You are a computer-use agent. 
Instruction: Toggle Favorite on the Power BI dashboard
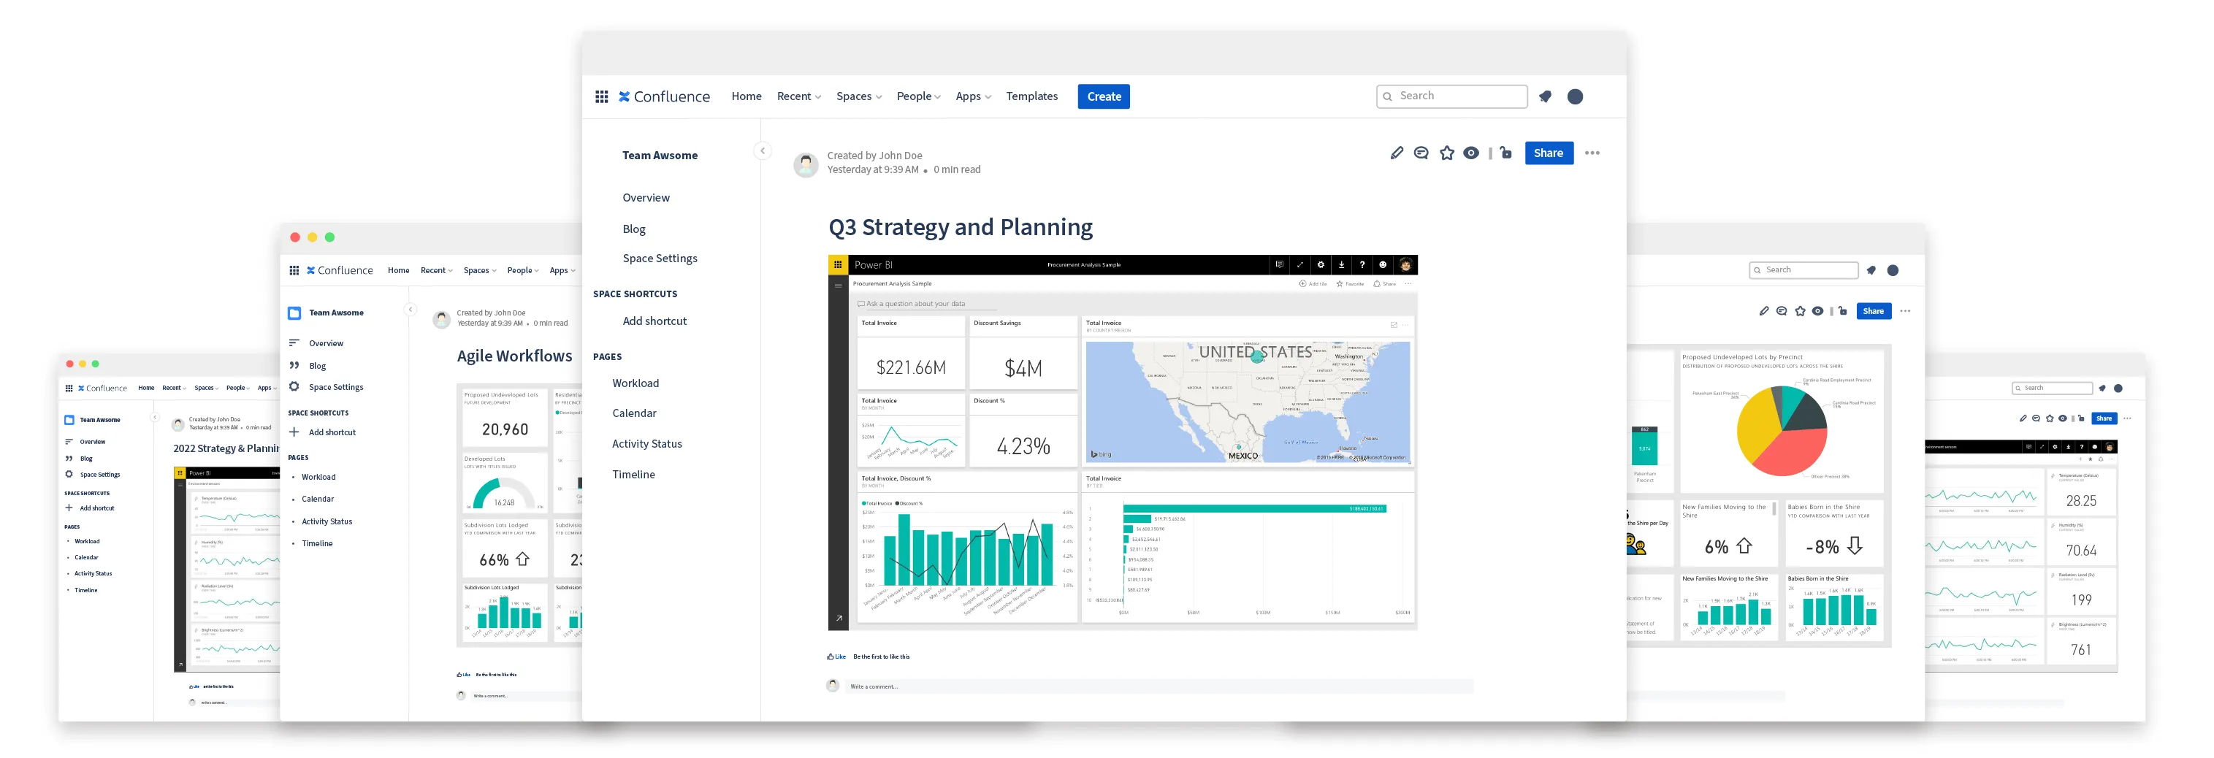1349,283
